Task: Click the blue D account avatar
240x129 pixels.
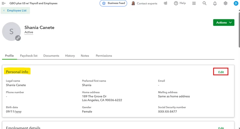Action: tap(236, 3)
